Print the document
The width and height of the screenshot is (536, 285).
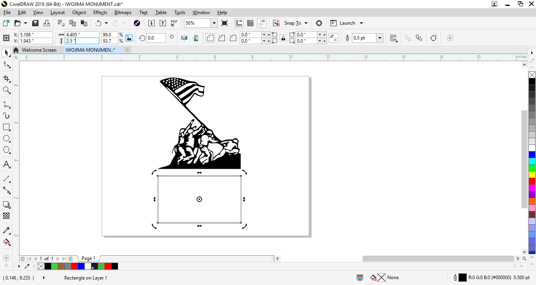pos(47,23)
